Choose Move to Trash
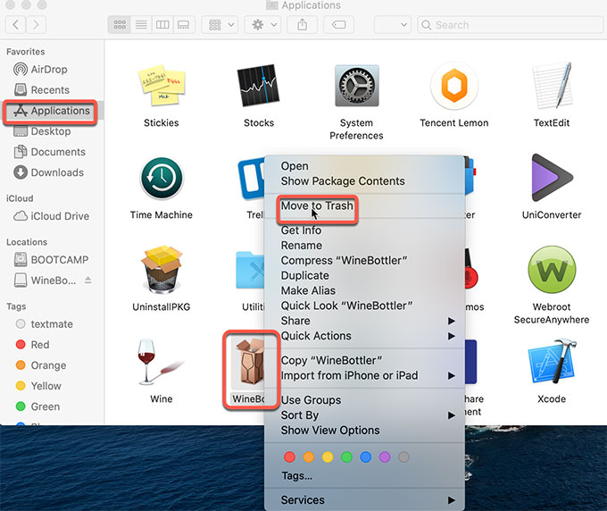Image resolution: width=607 pixels, height=511 pixels. click(365, 205)
